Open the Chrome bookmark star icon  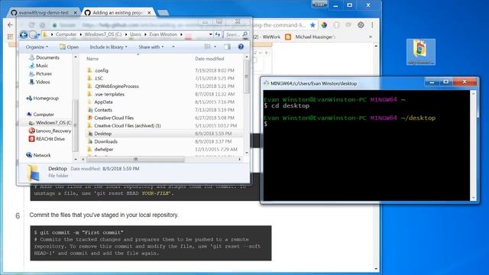[x=313, y=25]
